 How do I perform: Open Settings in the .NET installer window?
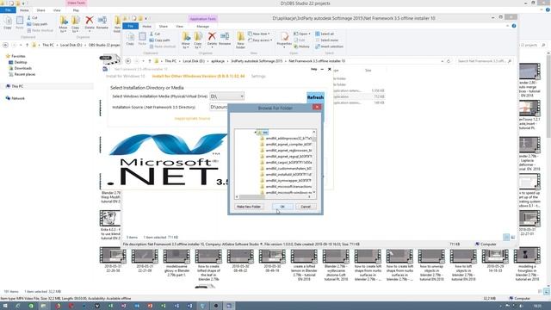point(258,77)
